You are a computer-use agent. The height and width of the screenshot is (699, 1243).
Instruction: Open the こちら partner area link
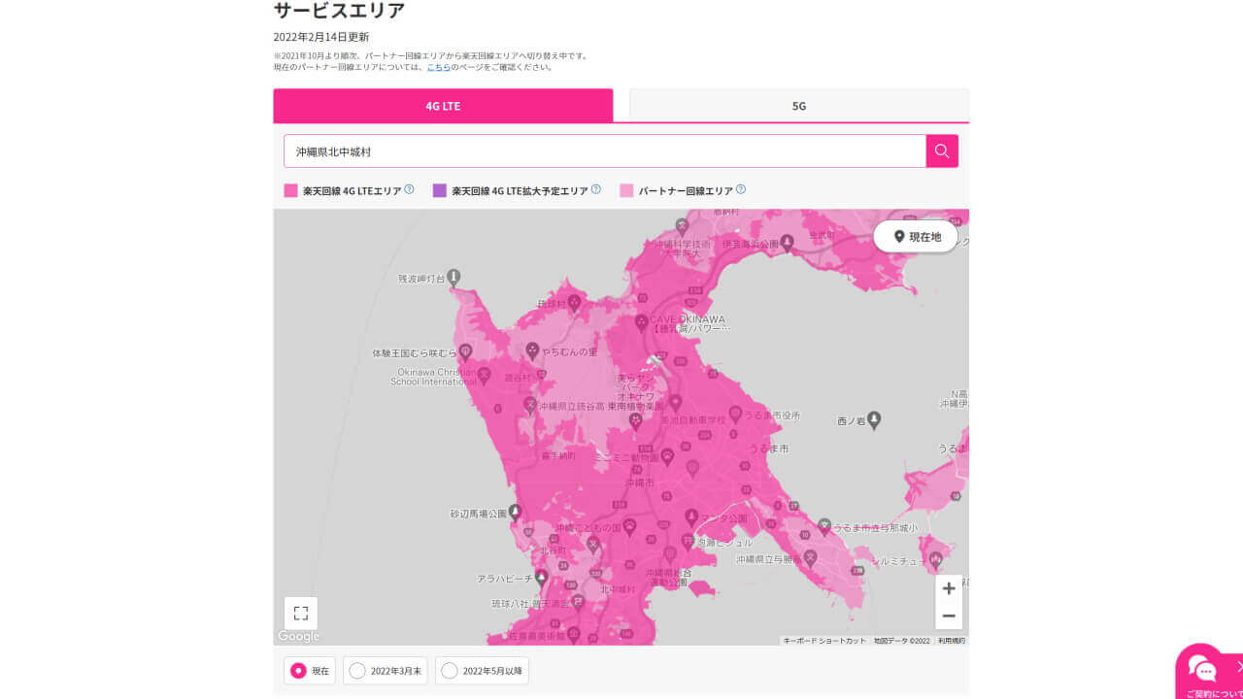click(x=439, y=66)
